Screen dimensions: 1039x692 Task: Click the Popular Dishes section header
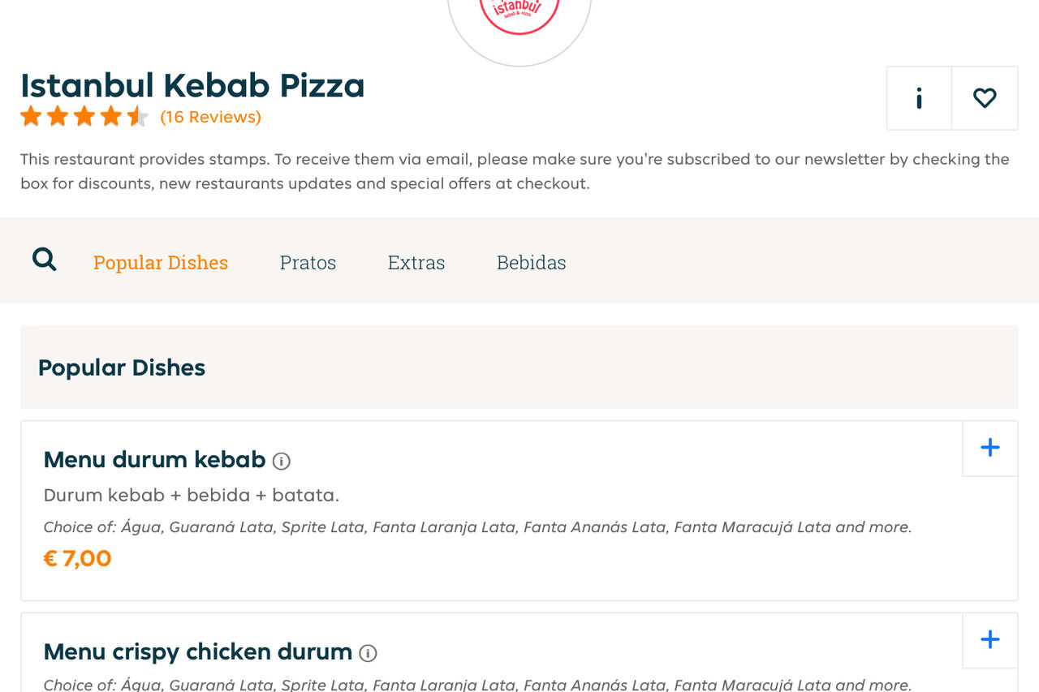(x=122, y=367)
